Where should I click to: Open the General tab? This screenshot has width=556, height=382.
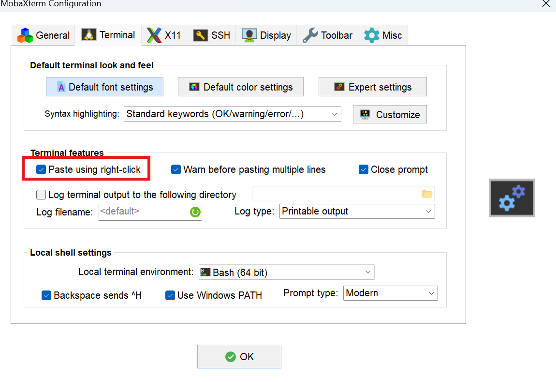[43, 35]
